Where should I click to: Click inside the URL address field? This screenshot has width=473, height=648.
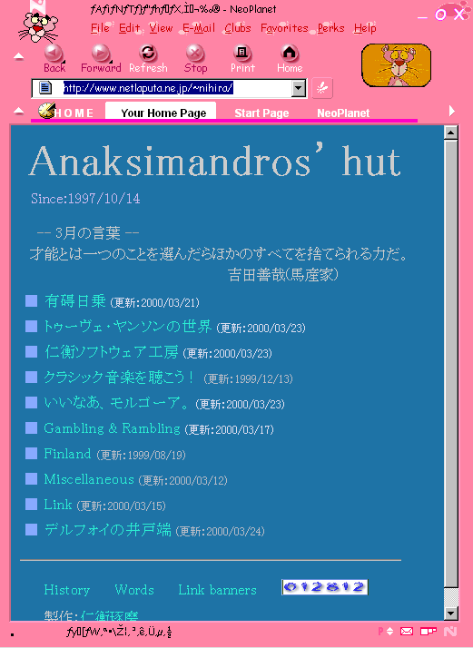(x=169, y=88)
